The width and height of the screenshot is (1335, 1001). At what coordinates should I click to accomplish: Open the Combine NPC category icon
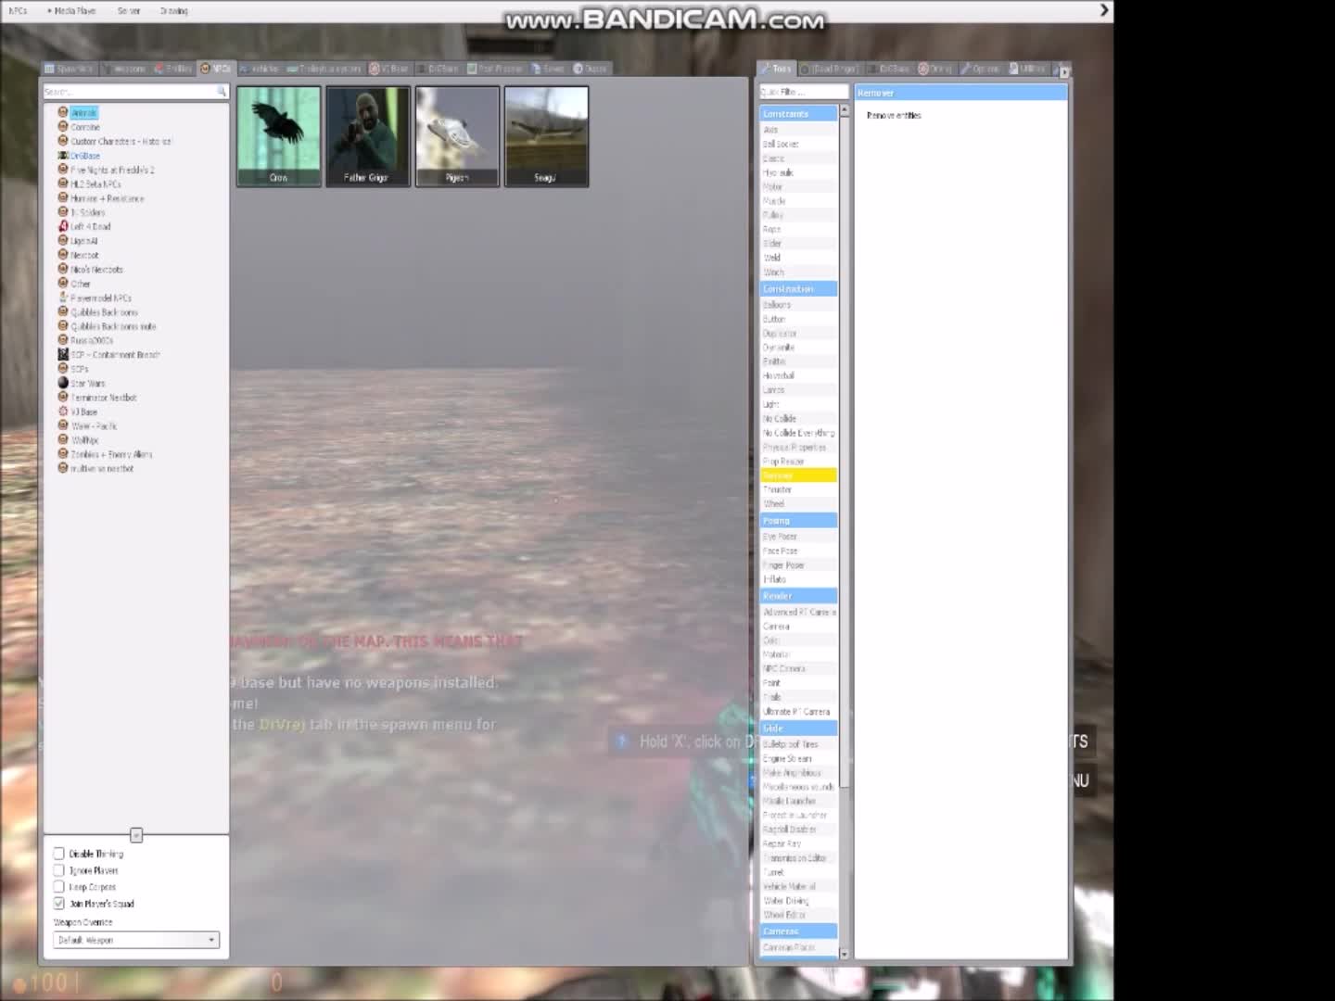pos(63,126)
